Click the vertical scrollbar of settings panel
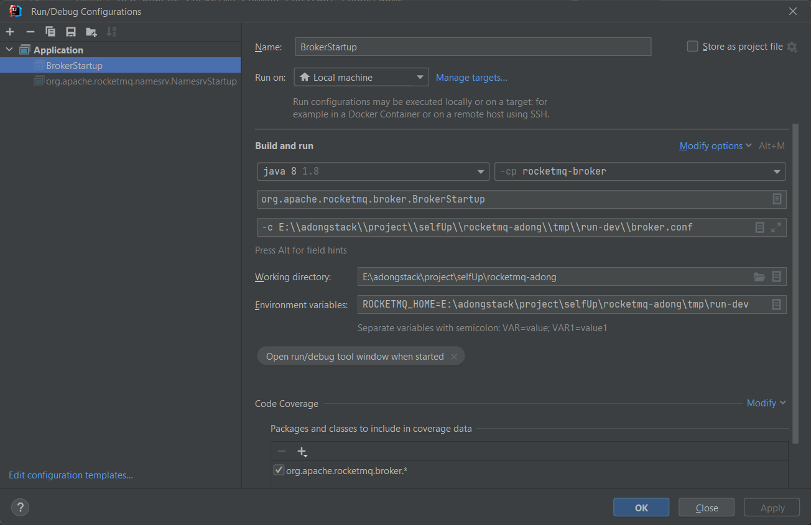Screen dimensions: 811x525 [x=795, y=283]
